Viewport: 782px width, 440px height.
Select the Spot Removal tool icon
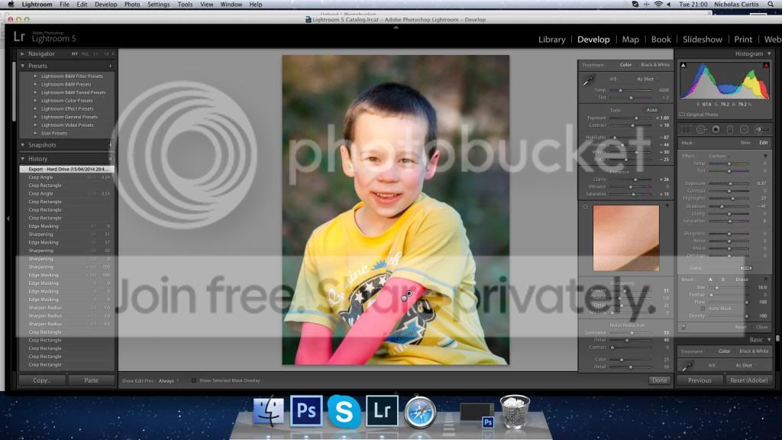pyautogui.click(x=700, y=130)
